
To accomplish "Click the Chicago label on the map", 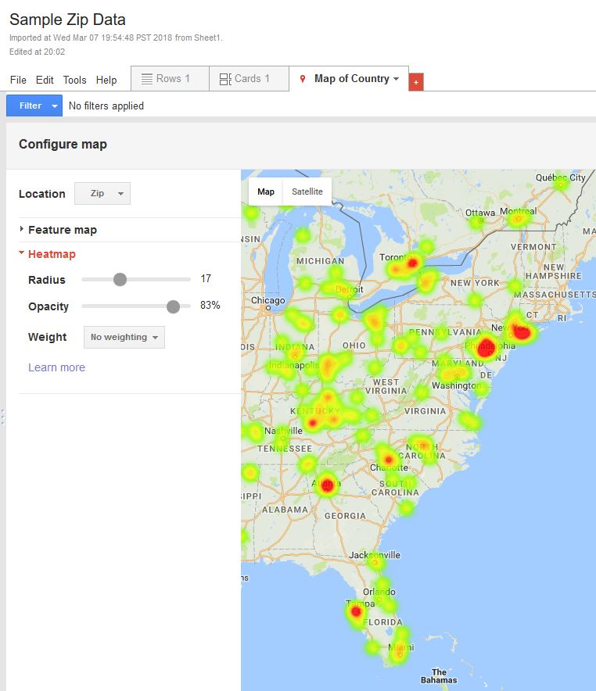I will pos(267,300).
